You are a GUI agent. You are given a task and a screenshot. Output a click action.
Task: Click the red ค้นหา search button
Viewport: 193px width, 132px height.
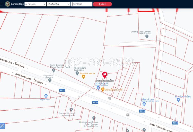click(102, 4)
